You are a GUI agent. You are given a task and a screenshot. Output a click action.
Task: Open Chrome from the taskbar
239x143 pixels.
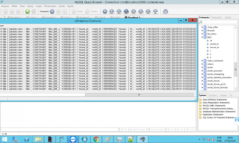(x=96, y=139)
